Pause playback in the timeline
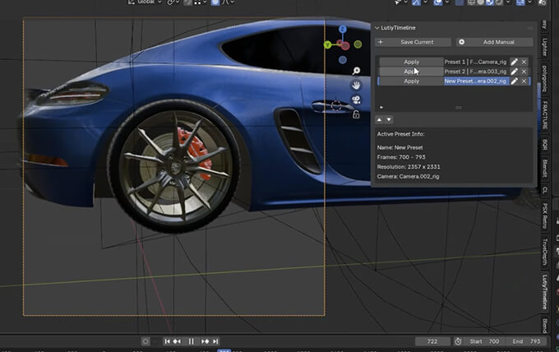Viewport: 559px width, 352px height. point(191,341)
